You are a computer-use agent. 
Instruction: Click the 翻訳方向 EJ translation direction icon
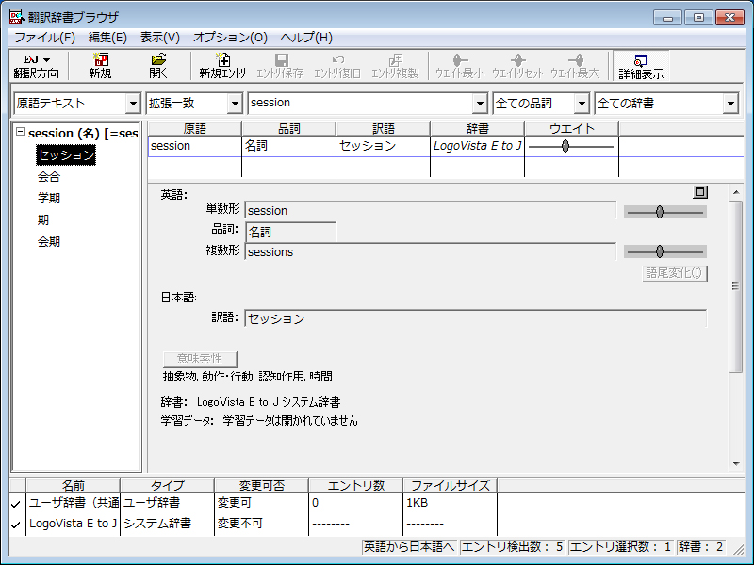point(36,60)
